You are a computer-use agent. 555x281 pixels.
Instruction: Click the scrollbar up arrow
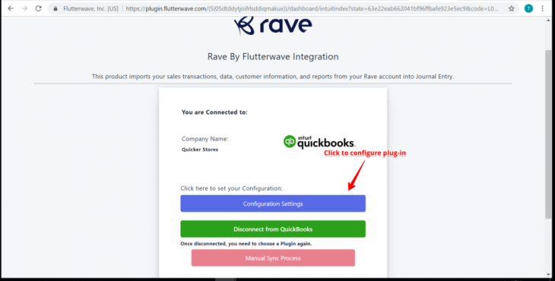click(x=548, y=21)
